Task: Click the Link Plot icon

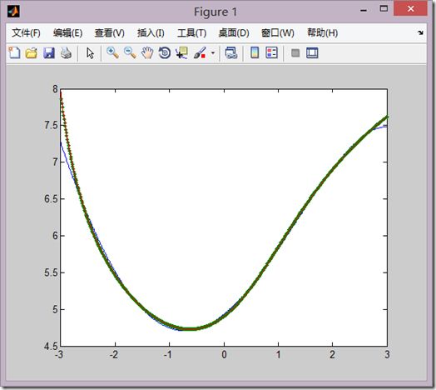Action: (x=231, y=52)
